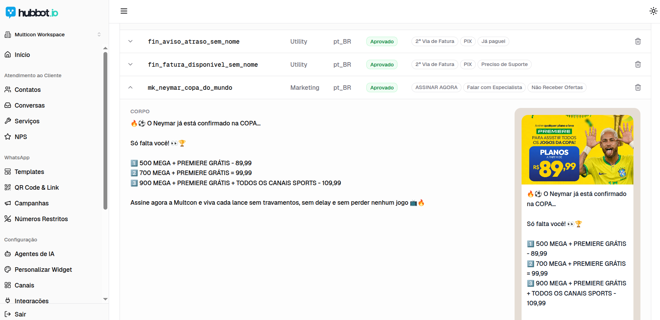Viewport: 660px width, 320px height.
Task: Click the fin_aviso_atraso_sem_nome template name
Action: coord(194,42)
